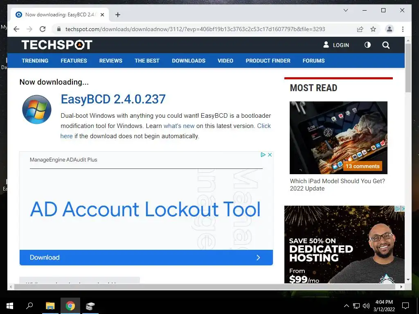This screenshot has height=314, width=419.
Task: Open a new tab with plus icon
Action: click(118, 15)
